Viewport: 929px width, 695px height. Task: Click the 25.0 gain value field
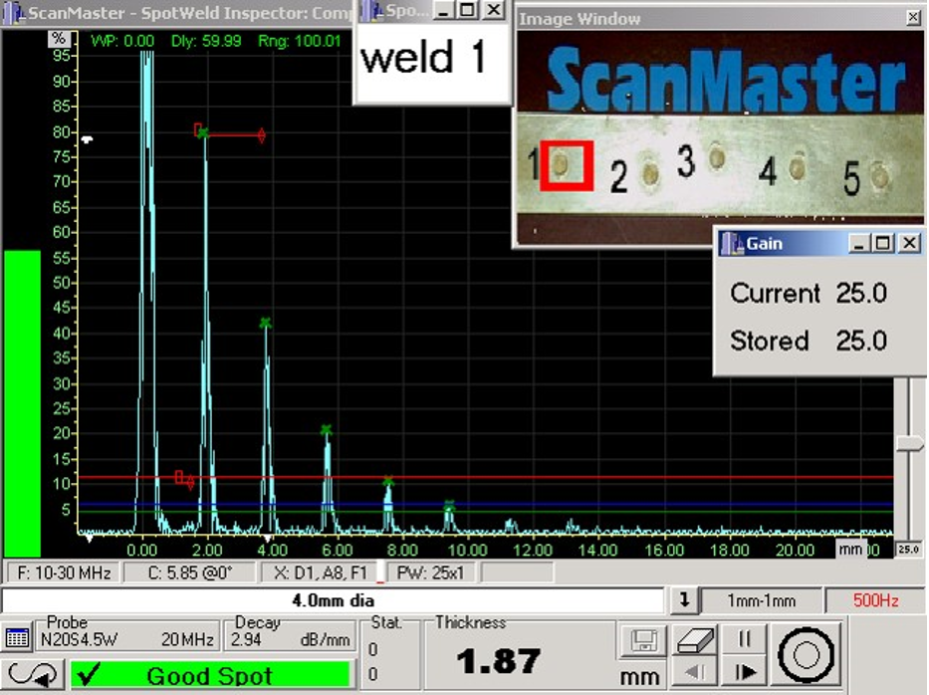[908, 550]
